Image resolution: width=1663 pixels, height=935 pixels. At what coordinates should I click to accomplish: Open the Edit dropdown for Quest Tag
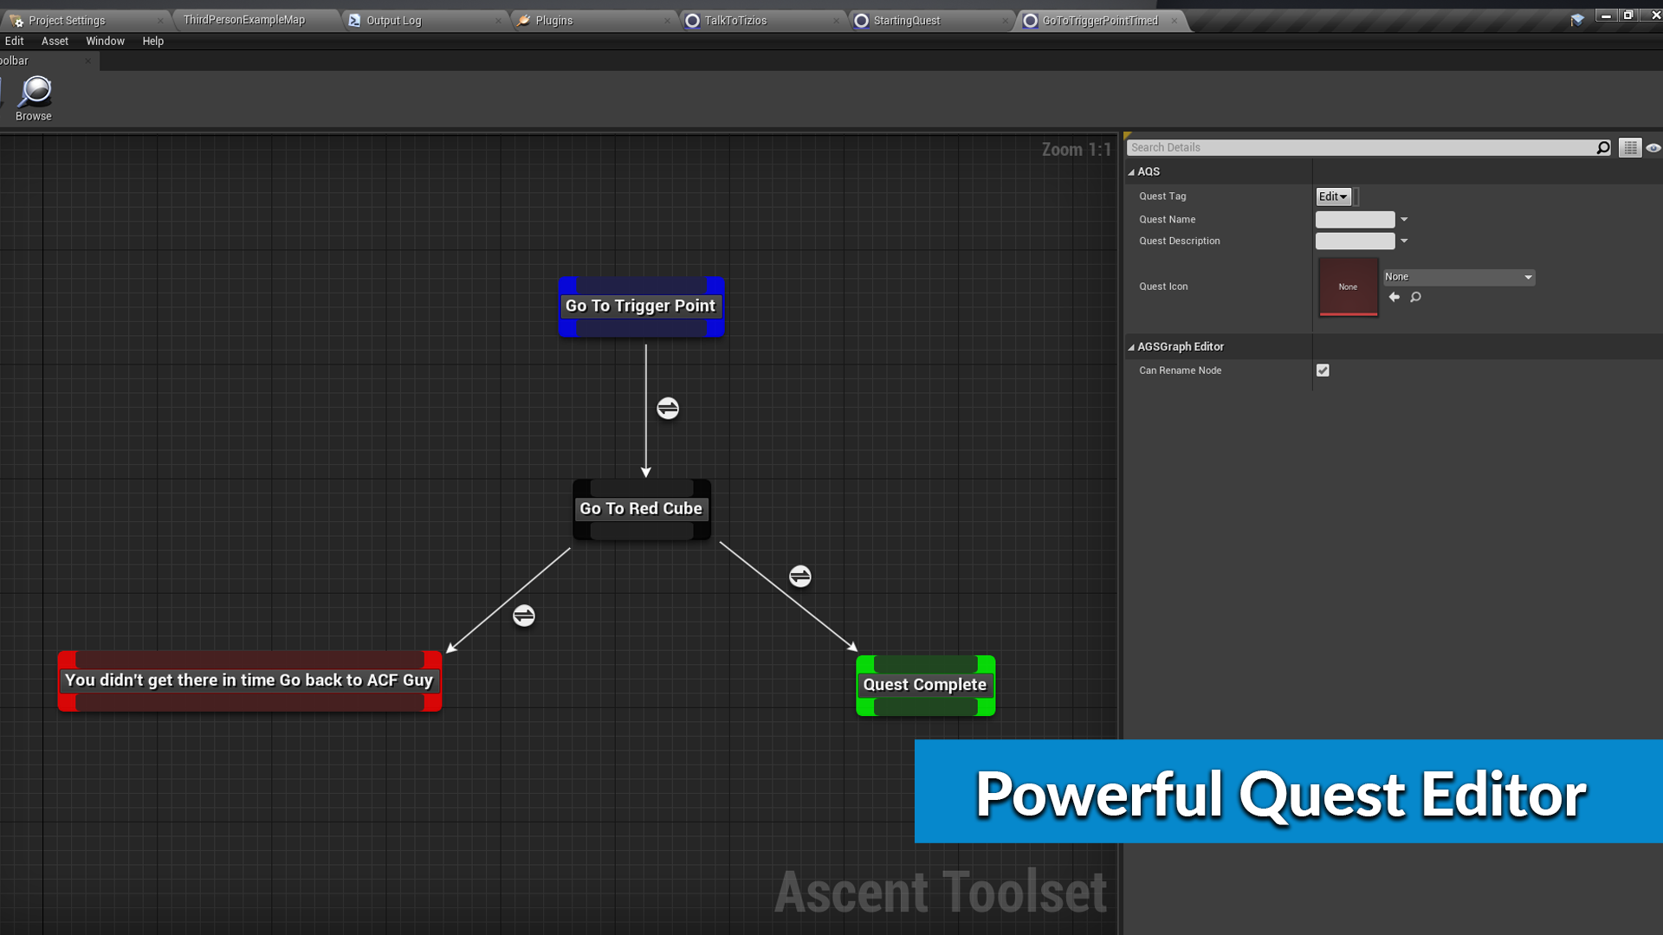pos(1332,195)
